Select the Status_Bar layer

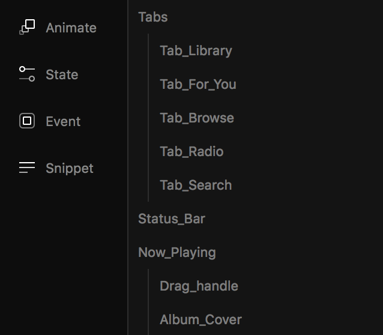[x=172, y=219]
